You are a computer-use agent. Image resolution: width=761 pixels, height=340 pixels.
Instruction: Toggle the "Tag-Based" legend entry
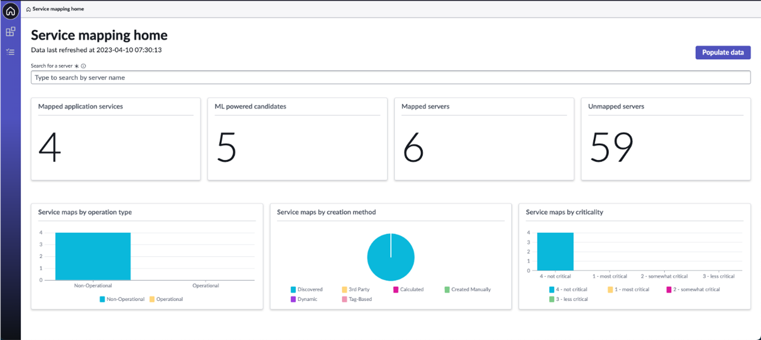[357, 299]
